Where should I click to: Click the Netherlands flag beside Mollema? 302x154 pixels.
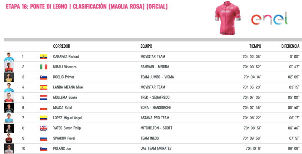coord(43,98)
